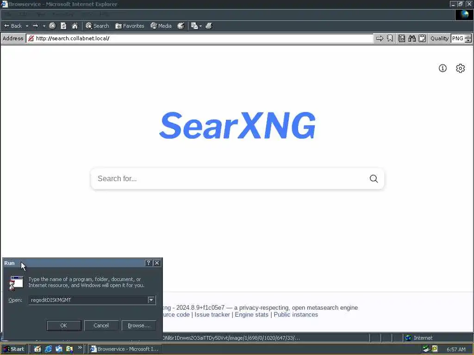
Task: Click the Go arrow next to address bar
Action: pos(380,38)
